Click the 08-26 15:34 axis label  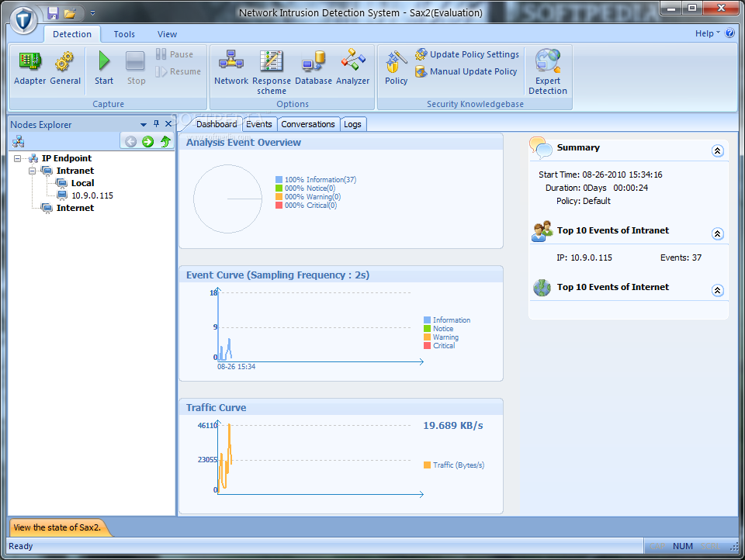[x=236, y=367]
